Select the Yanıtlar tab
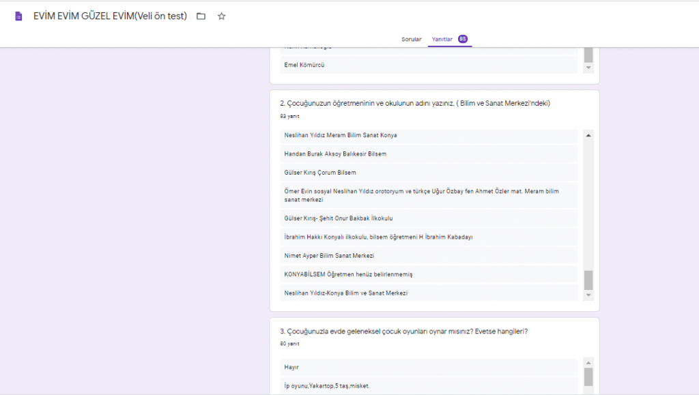Screen dimensions: 699x395 coord(442,40)
